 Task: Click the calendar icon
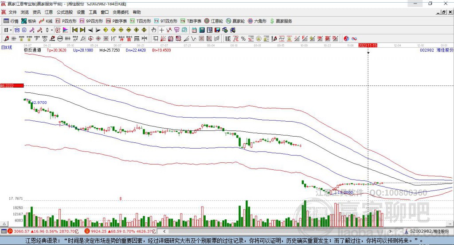pyautogui.click(x=194, y=30)
